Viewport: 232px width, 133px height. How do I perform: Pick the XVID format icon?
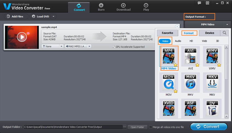(168, 109)
